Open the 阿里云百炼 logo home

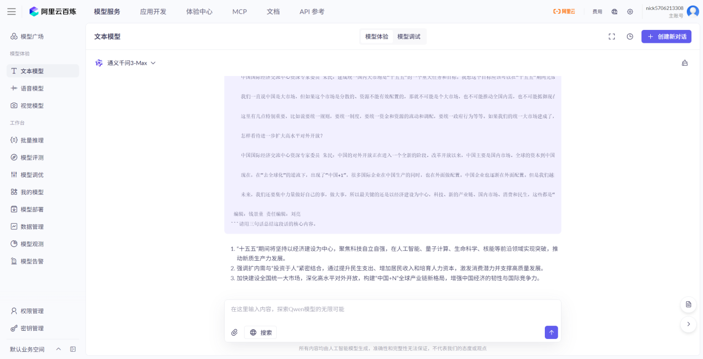[x=54, y=11]
